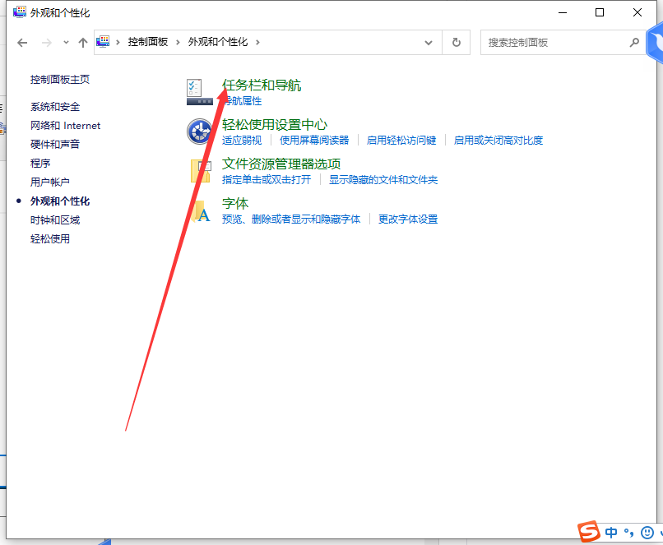
Task: Click the 轻松使用设置中心 globe icon
Action: 200,132
